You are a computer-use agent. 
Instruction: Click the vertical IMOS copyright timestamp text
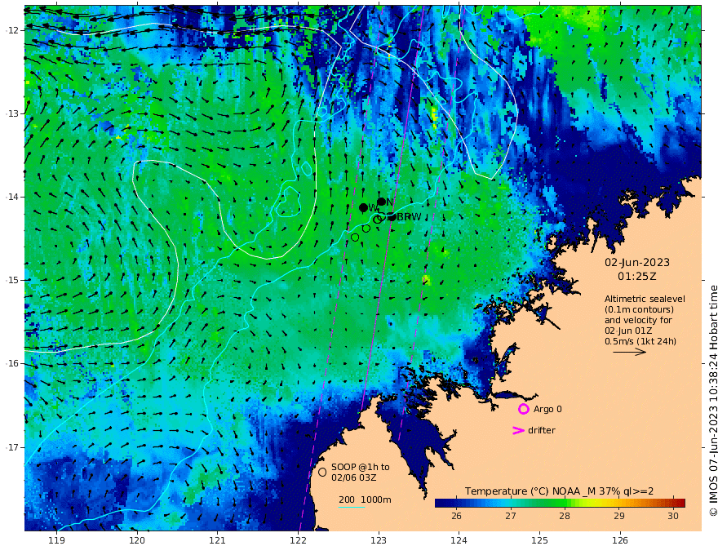click(713, 401)
